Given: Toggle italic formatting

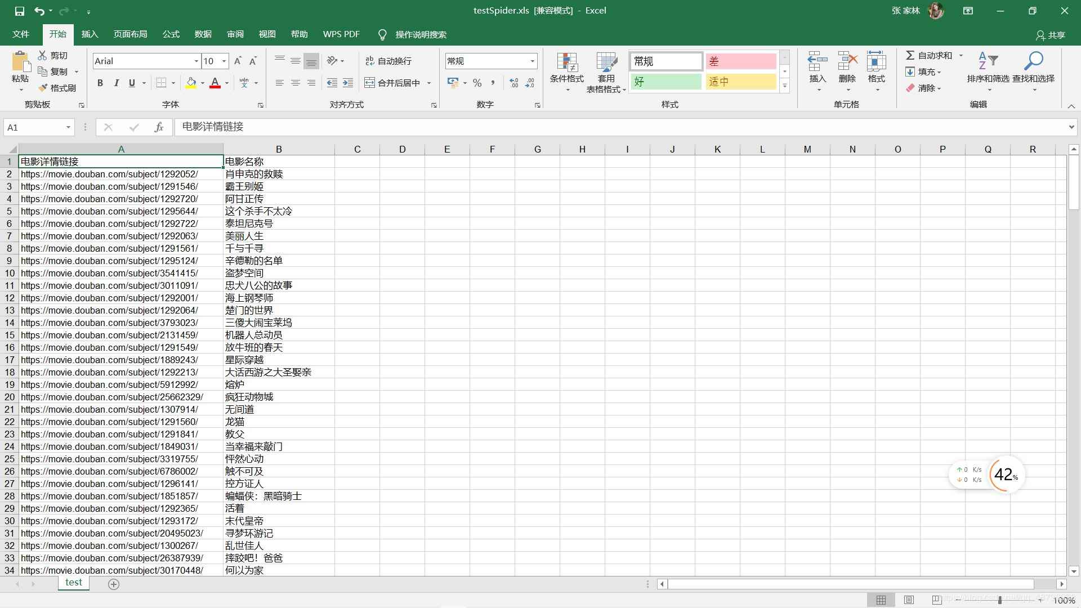Looking at the screenshot, I should coord(117,83).
